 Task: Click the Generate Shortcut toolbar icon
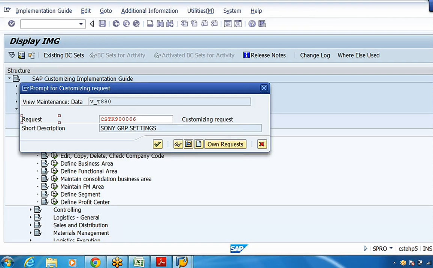pos(238,24)
